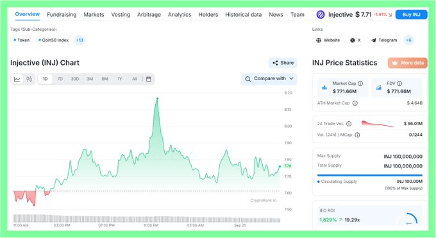
Task: Click the IEO ROI 1,829% value
Action: [328, 220]
